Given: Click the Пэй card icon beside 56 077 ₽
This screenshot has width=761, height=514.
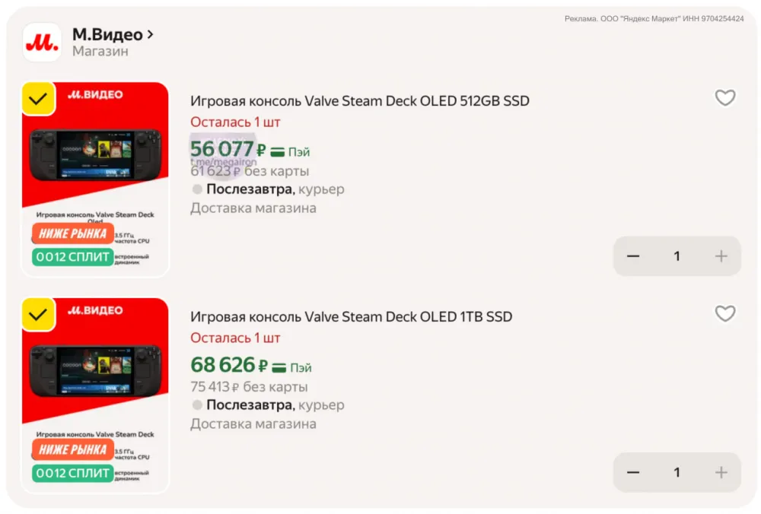Looking at the screenshot, I should click(x=278, y=152).
